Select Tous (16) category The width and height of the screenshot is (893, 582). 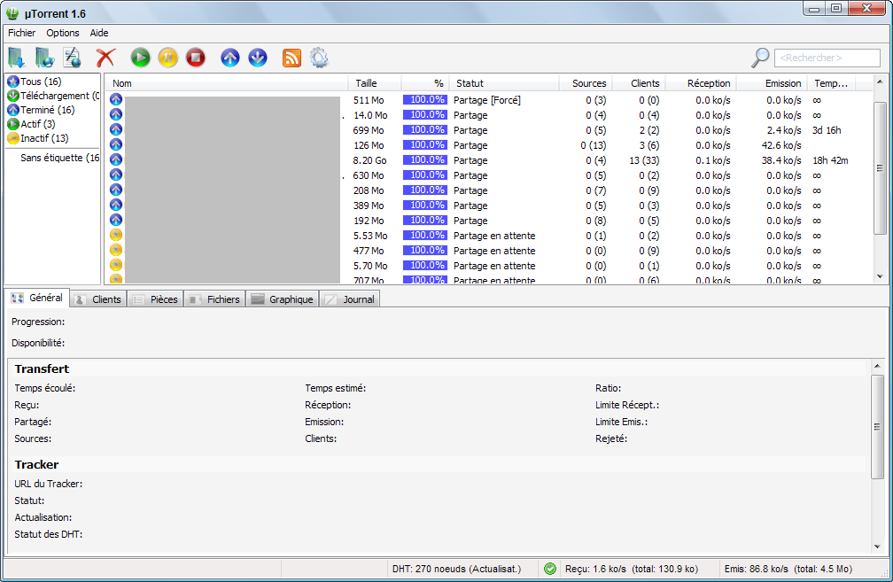pyautogui.click(x=35, y=81)
